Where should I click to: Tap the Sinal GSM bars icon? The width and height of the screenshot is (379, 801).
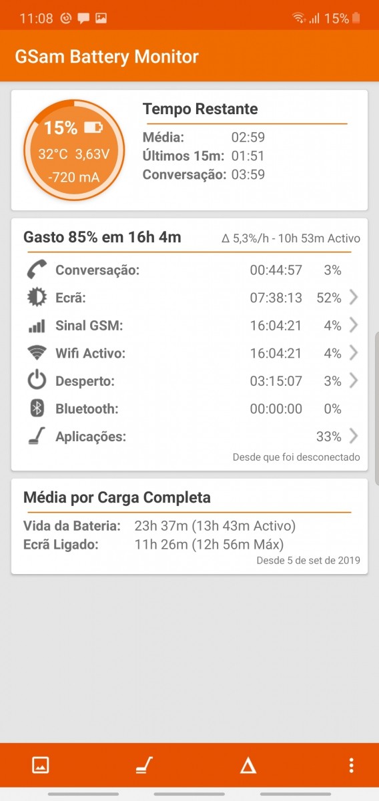click(37, 326)
